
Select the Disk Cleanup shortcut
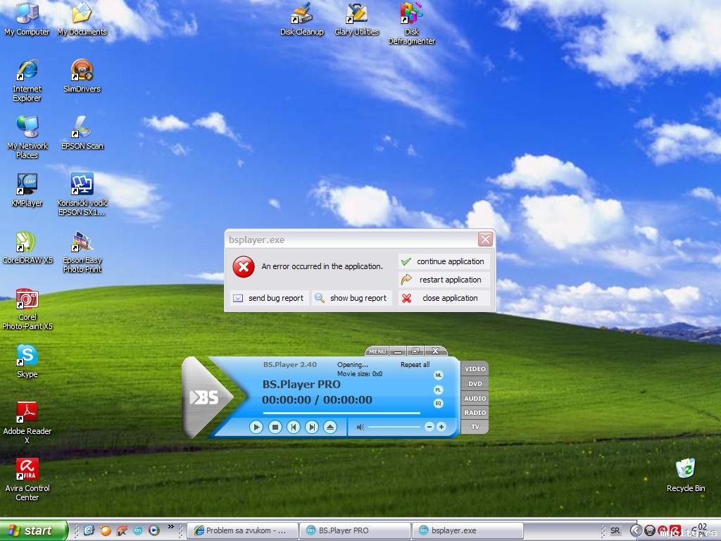[x=302, y=19]
